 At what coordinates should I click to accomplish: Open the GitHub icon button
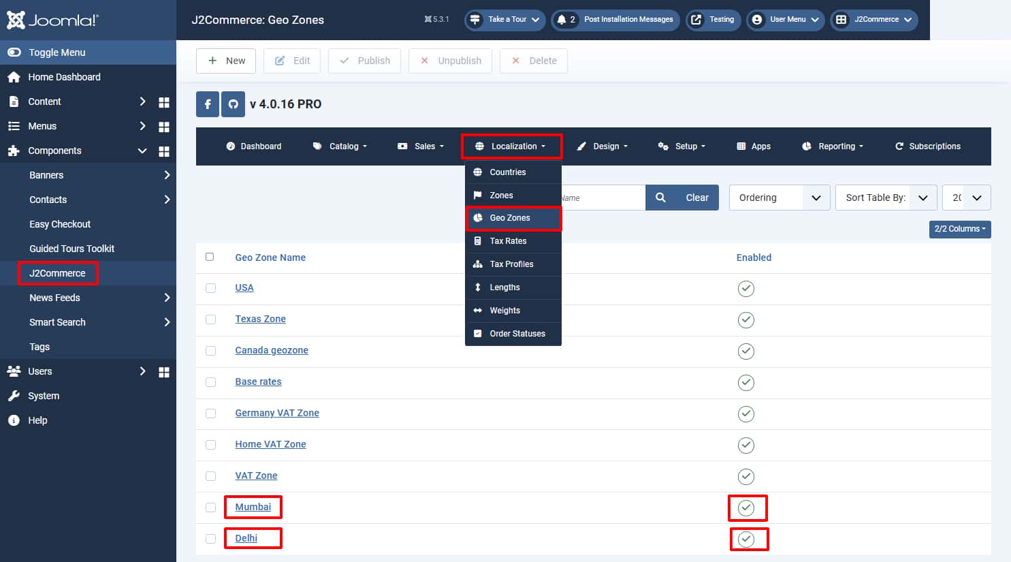[x=233, y=104]
